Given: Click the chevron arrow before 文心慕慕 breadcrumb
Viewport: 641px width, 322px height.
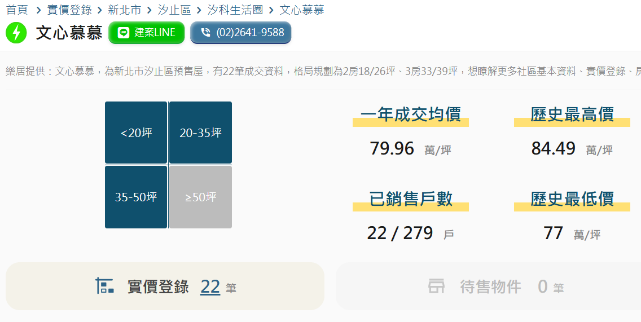Looking at the screenshot, I should point(271,10).
